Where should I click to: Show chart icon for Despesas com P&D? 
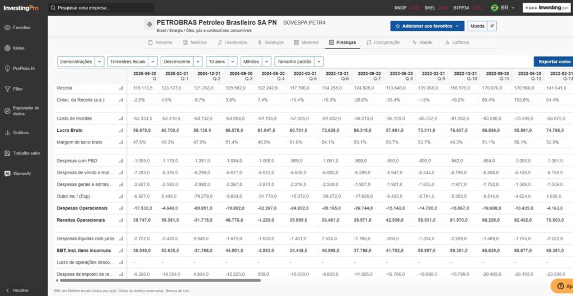(121, 161)
